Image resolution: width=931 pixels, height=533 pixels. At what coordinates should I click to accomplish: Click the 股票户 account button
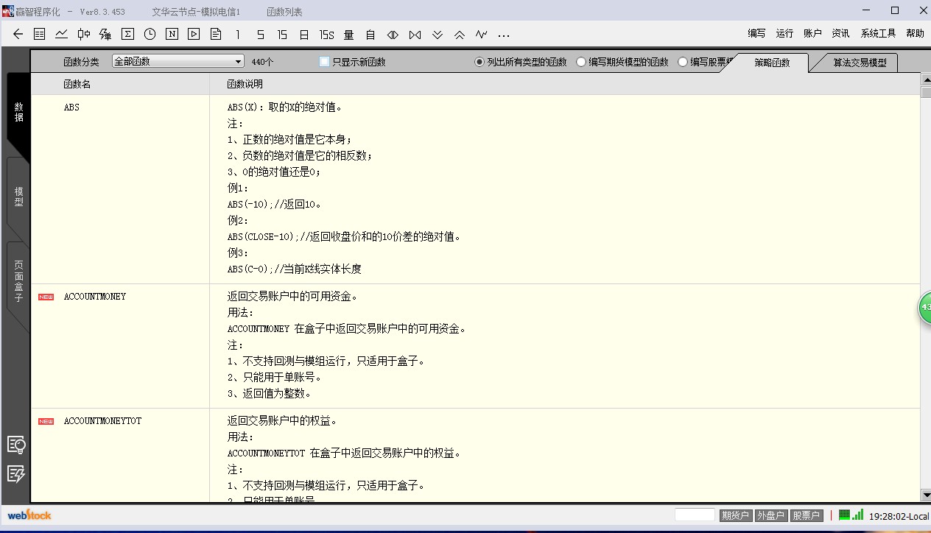click(x=806, y=515)
